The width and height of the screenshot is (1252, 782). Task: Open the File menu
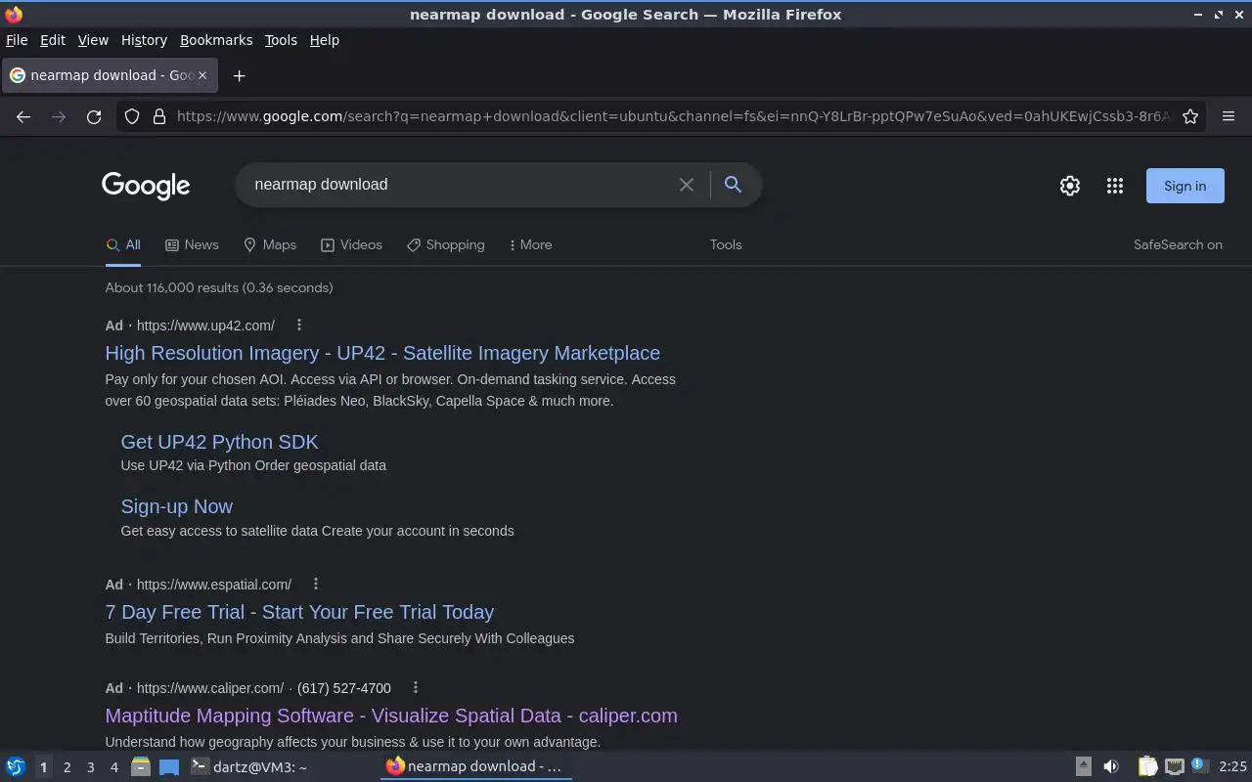[17, 40]
